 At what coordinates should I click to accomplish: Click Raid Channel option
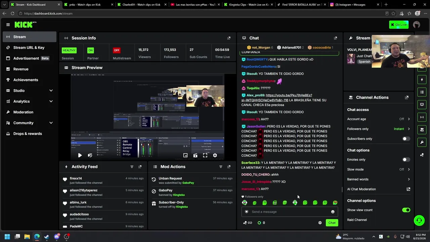tap(357, 220)
